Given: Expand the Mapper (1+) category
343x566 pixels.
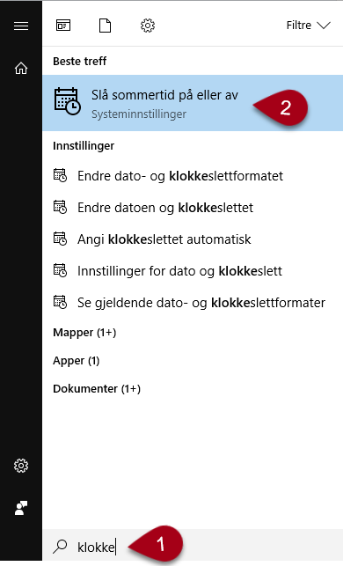Looking at the screenshot, I should click(84, 333).
